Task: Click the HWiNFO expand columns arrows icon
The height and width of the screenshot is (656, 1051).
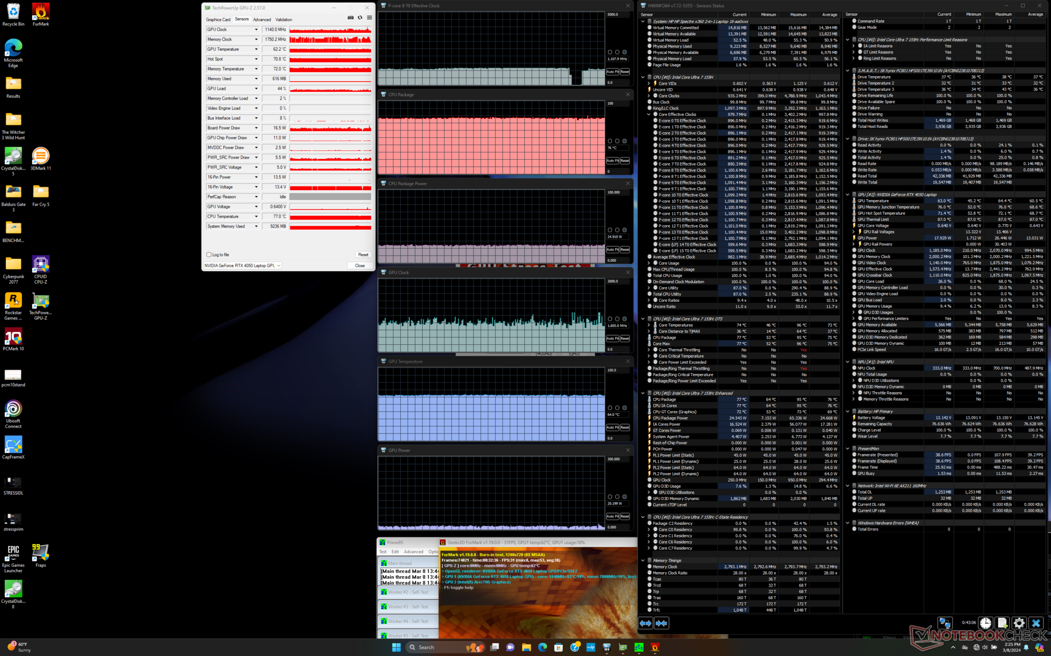Action: 646,623
